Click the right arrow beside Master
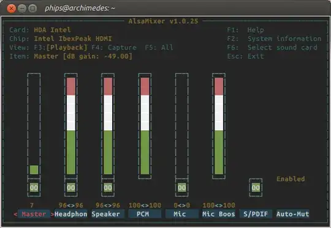The width and height of the screenshot is (331, 228). click(x=52, y=215)
